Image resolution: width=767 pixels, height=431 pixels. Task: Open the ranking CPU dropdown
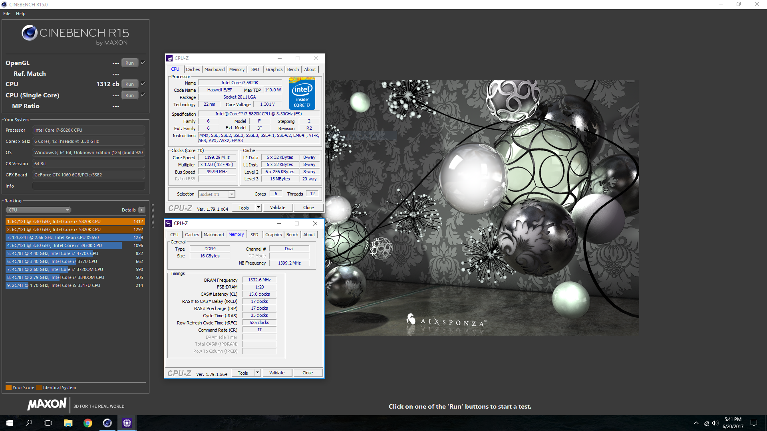(38, 210)
